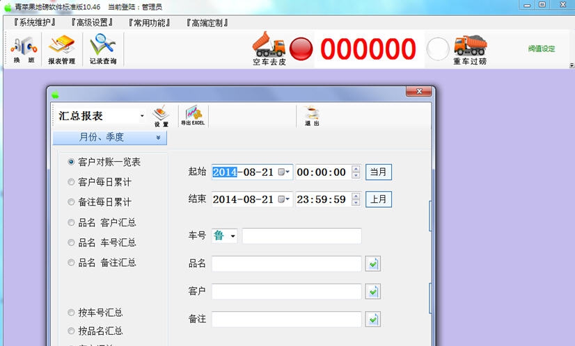Open 记录查询 record query tool
The height and width of the screenshot is (346, 575).
tap(103, 50)
